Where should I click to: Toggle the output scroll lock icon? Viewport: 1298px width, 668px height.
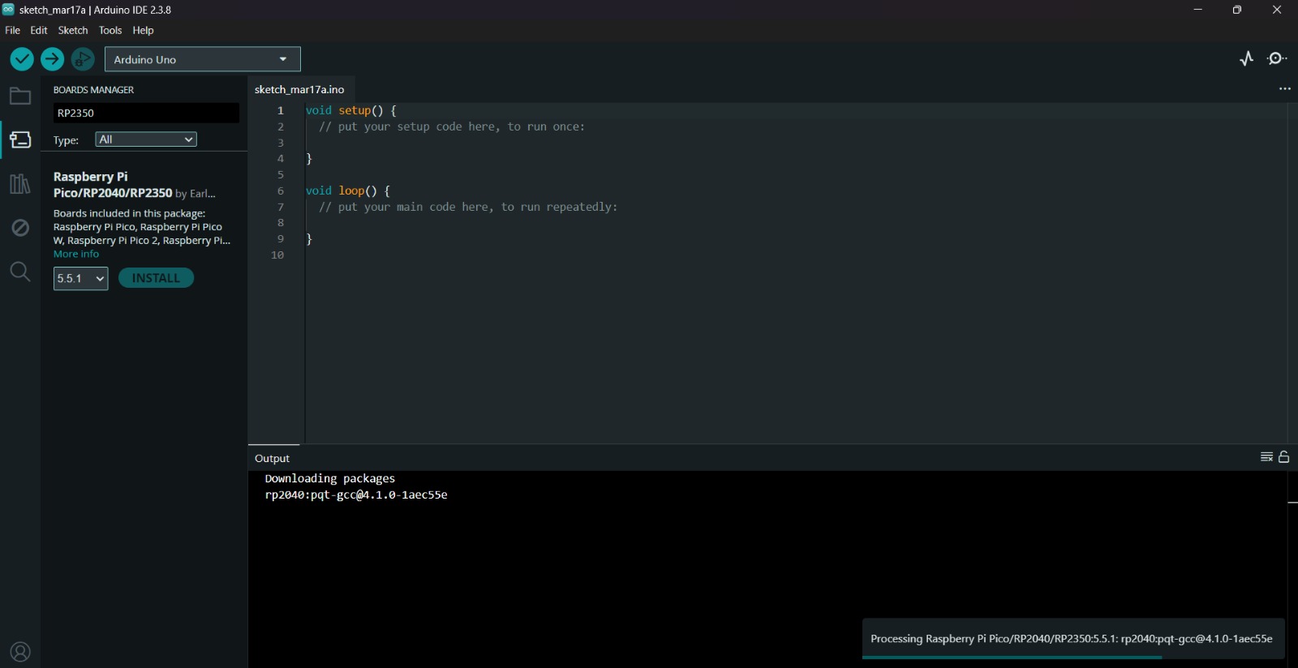pos(1284,457)
